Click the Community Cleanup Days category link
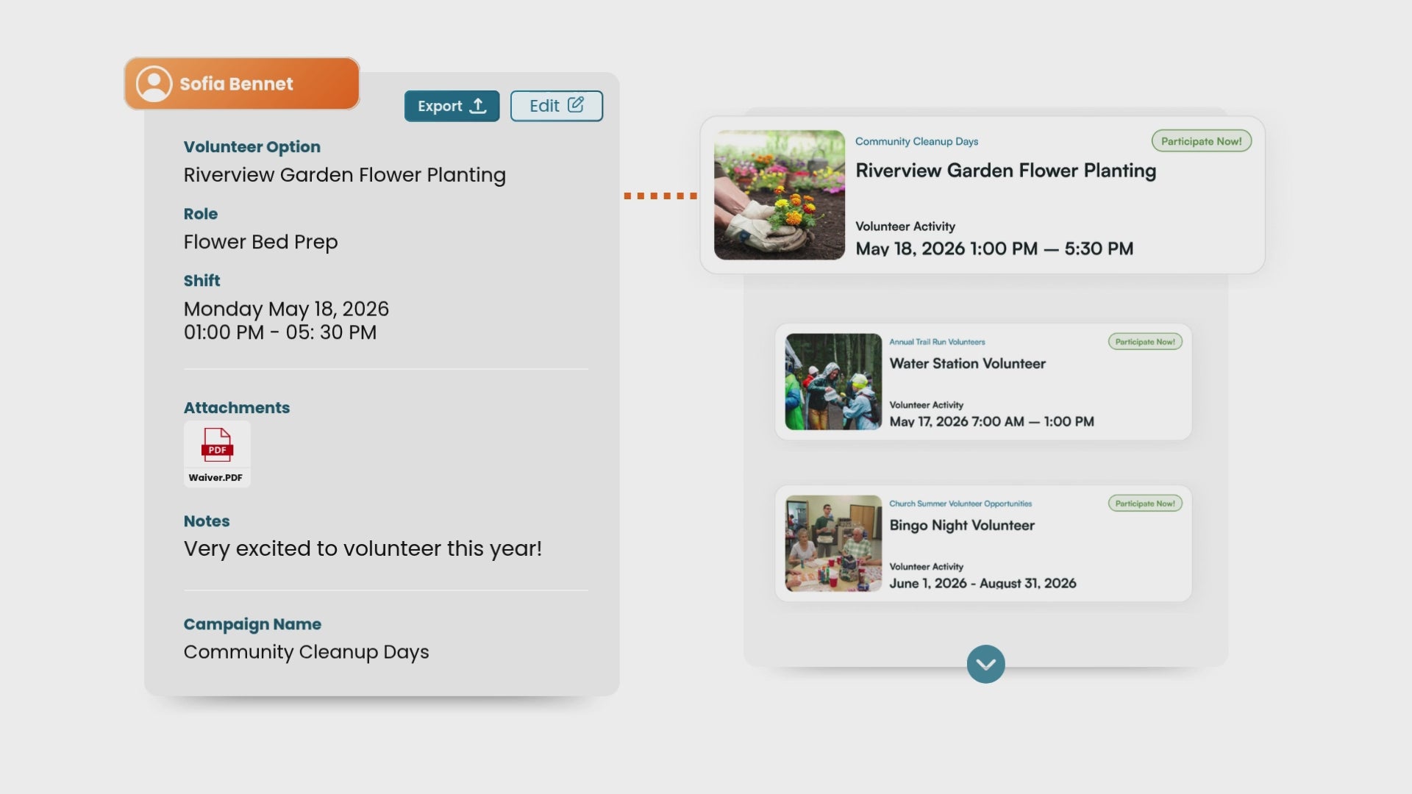Screen dimensions: 1412x794 (916, 141)
